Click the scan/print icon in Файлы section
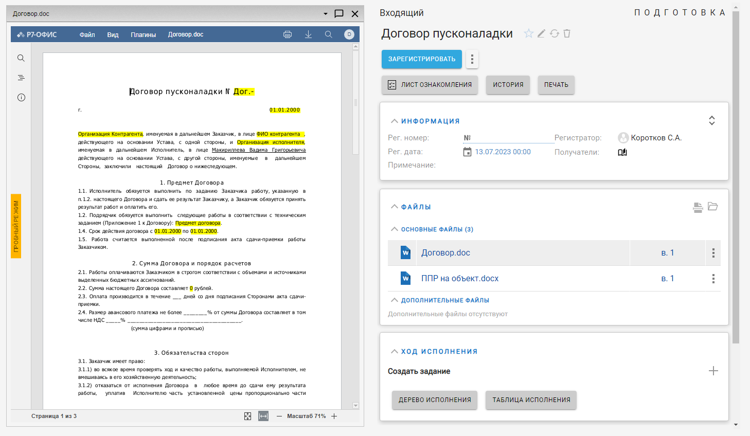Image resolution: width=750 pixels, height=436 pixels. (698, 207)
